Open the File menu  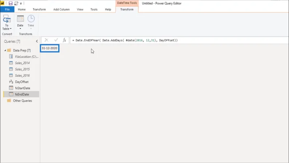tap(7, 9)
